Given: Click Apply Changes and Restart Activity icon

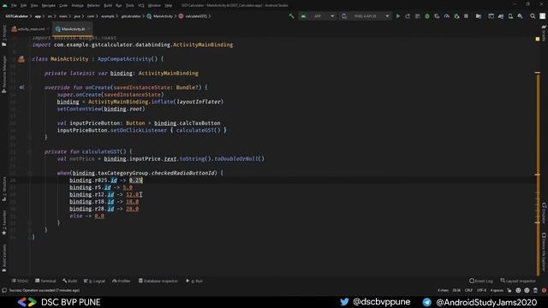Looking at the screenshot, I should 408,16.
